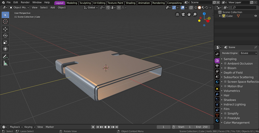The height and width of the screenshot is (133, 259).
Task: Select the Annotate tool
Action: pos(5,57)
